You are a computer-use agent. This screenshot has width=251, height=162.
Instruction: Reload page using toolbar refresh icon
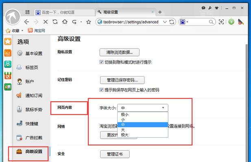(x=55, y=21)
